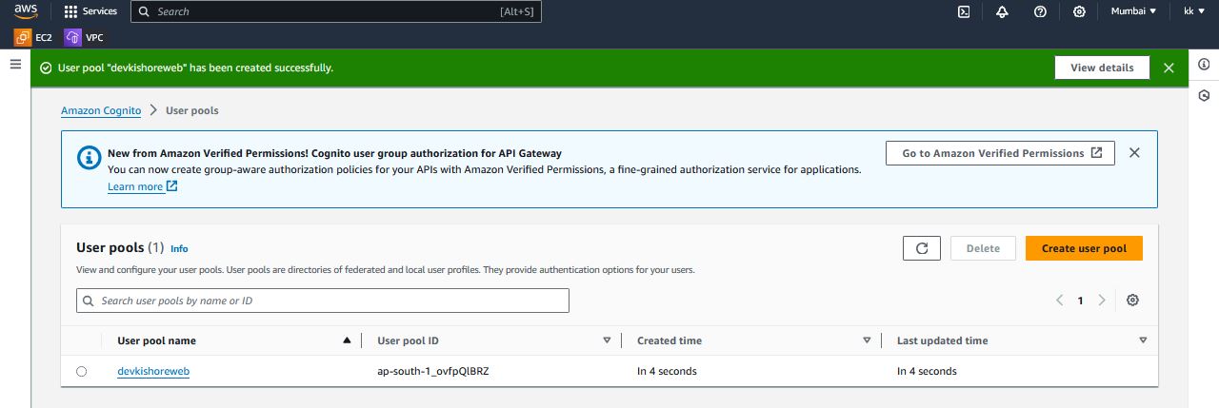This screenshot has height=408, width=1219.
Task: Click the search bar magnifier icon
Action: tap(144, 11)
